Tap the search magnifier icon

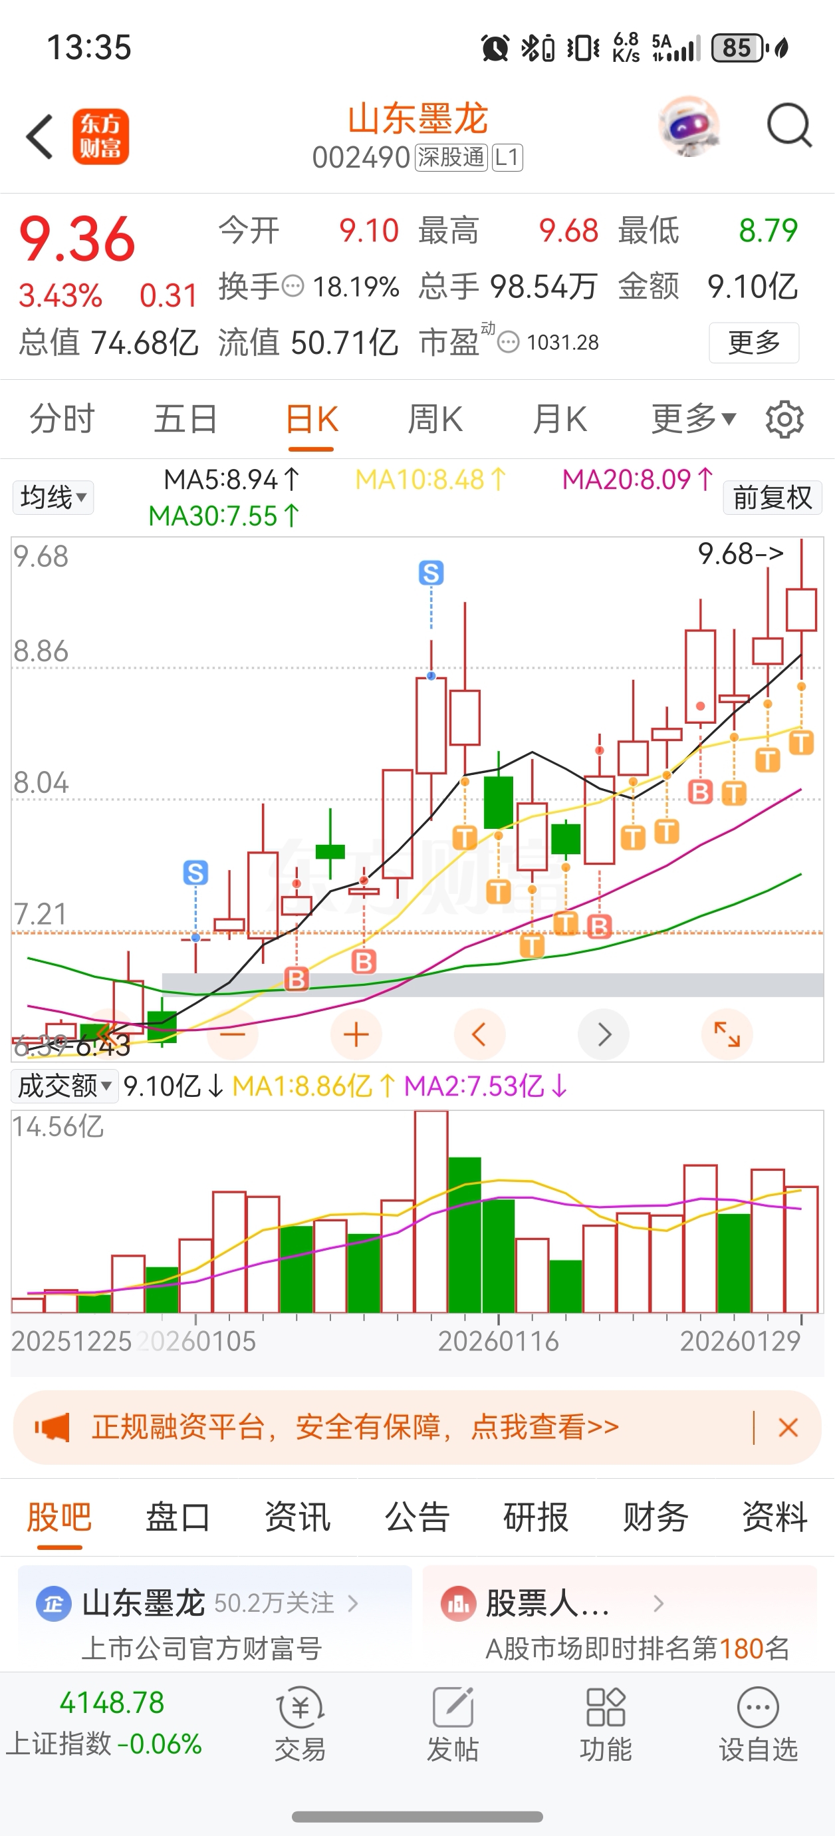click(789, 126)
